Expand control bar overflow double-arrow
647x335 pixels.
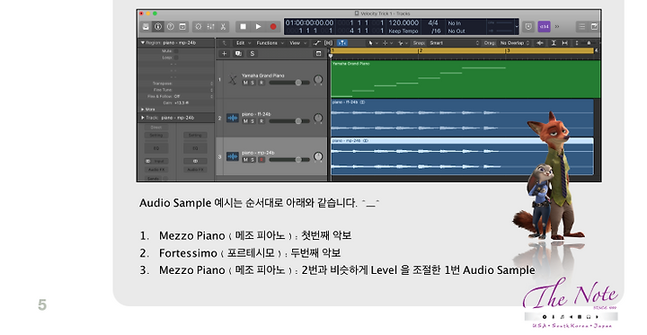(x=557, y=26)
